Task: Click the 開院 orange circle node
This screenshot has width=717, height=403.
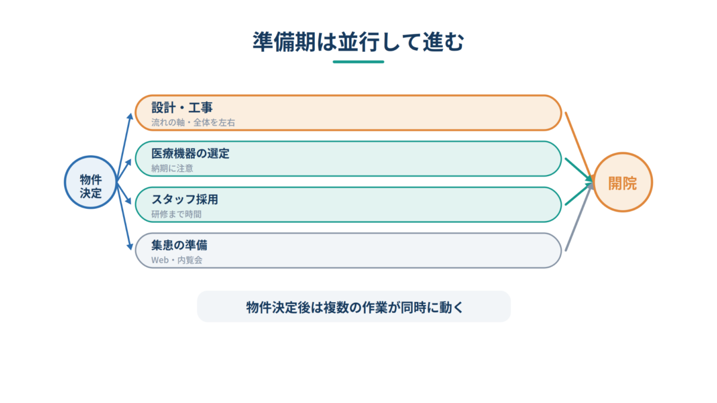Action: (x=623, y=182)
